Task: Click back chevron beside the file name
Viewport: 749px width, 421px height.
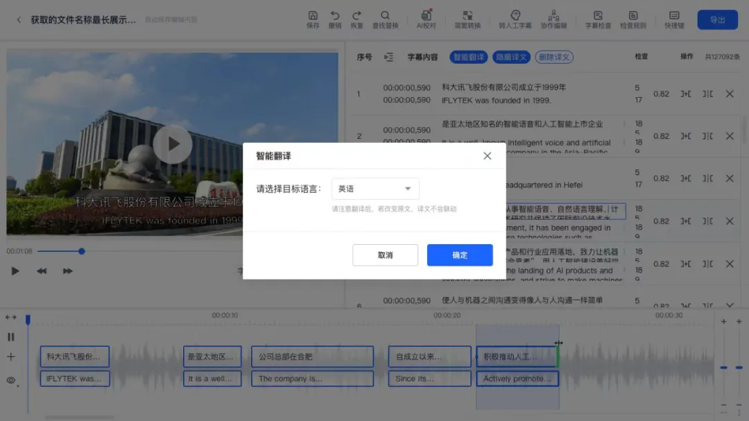Action: (x=19, y=20)
